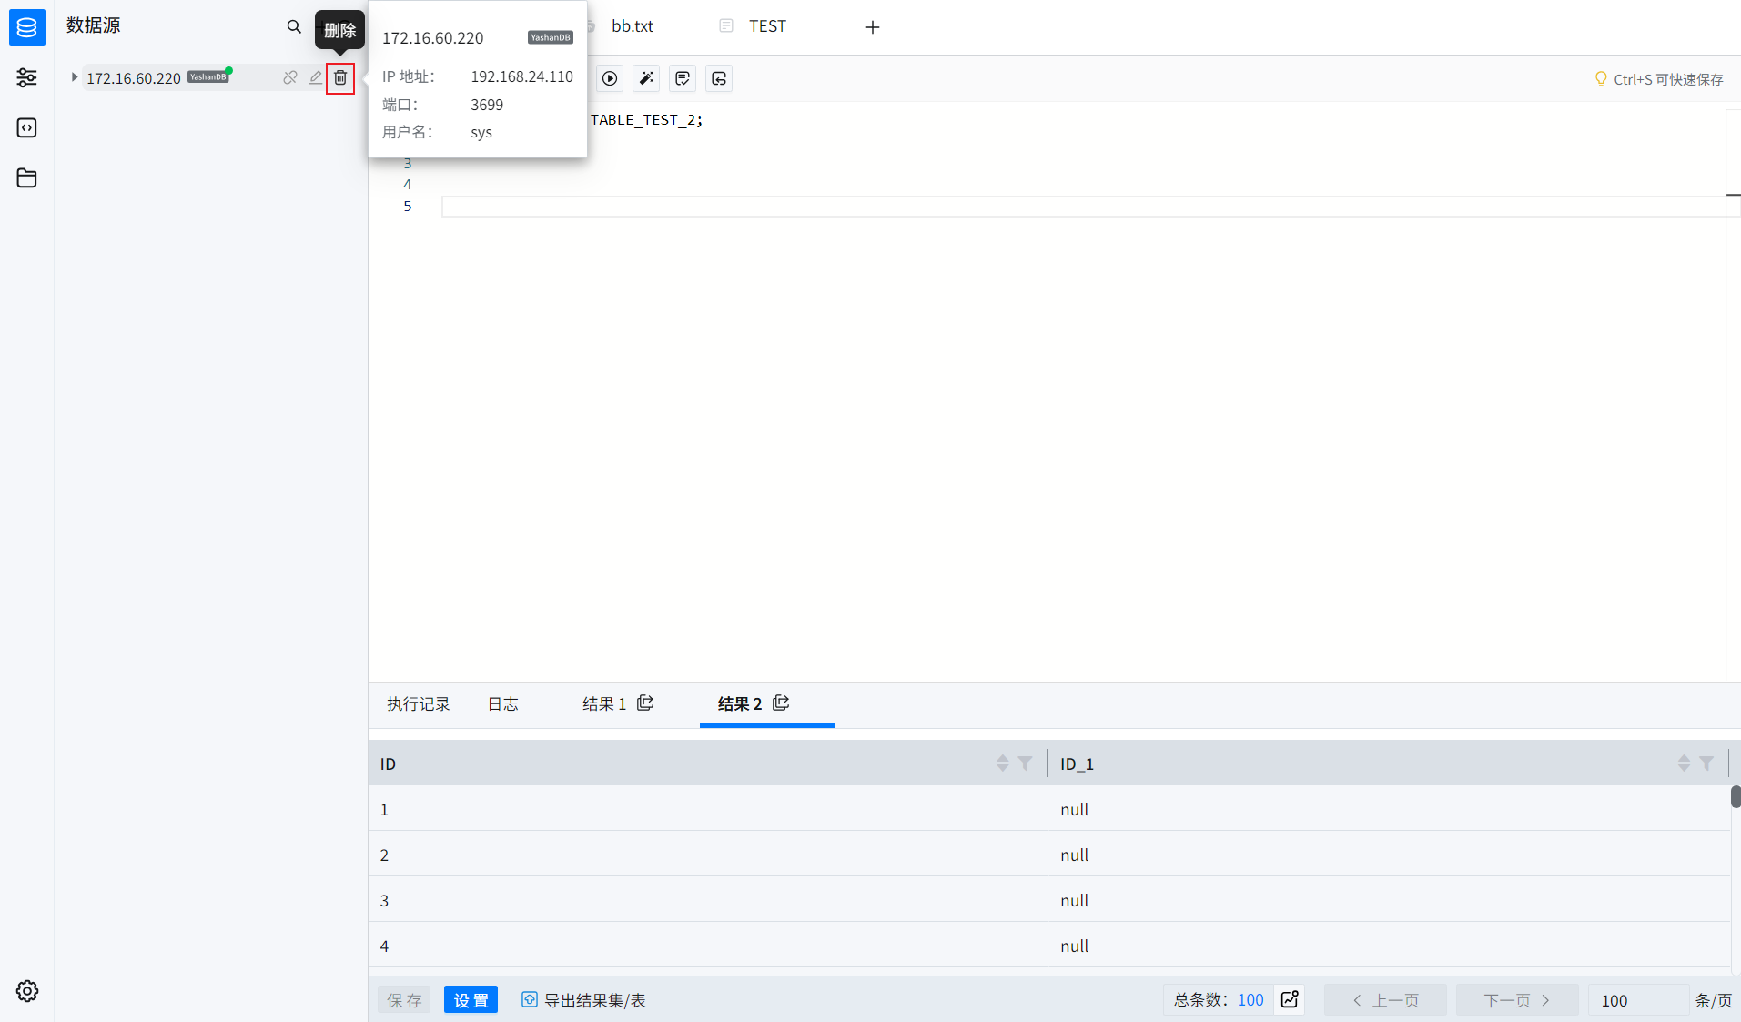The width and height of the screenshot is (1741, 1022).
Task: Run the SQL with play icon
Action: pyautogui.click(x=610, y=79)
